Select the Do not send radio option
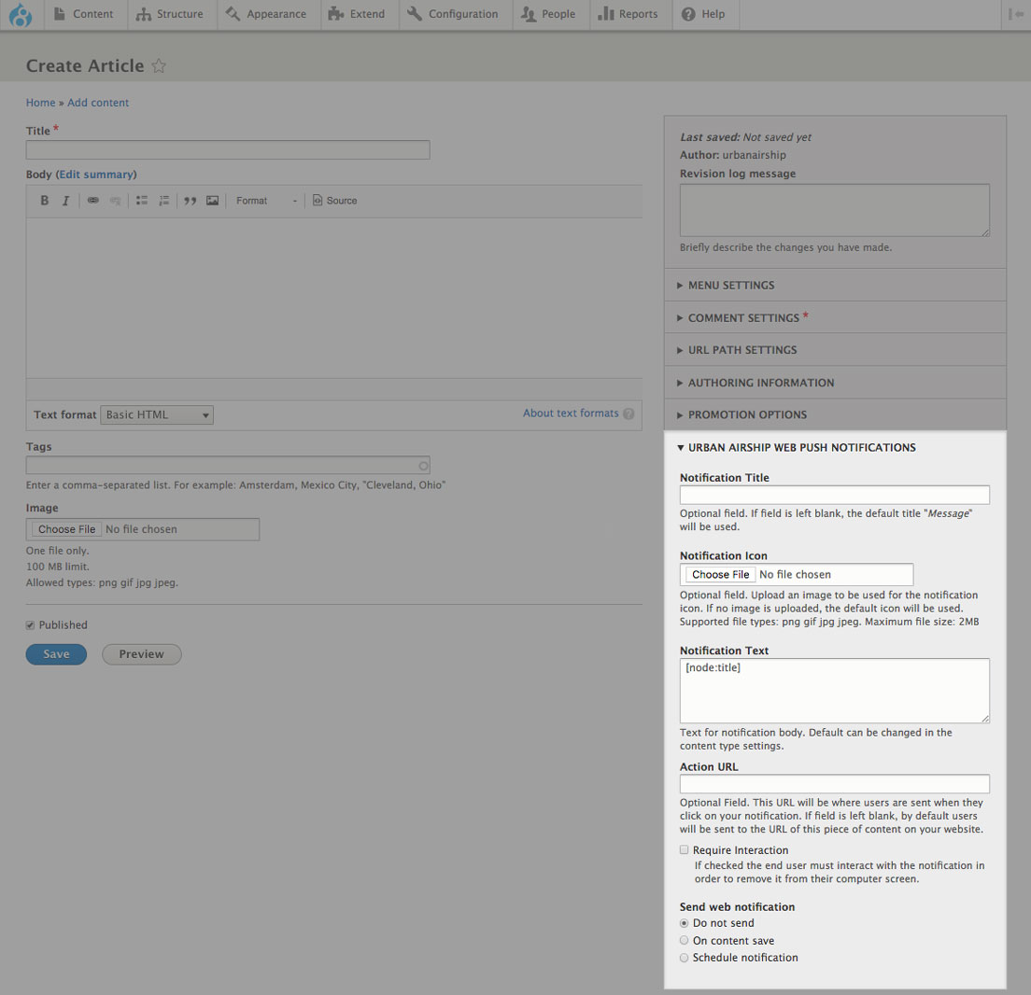Viewport: 1031px width, 995px height. [x=684, y=923]
